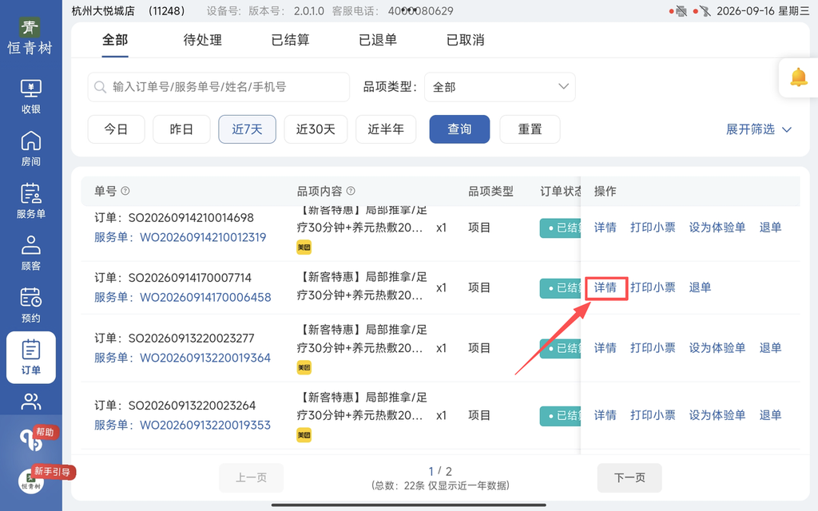Click the store name 杭州大悦城店

click(103, 11)
